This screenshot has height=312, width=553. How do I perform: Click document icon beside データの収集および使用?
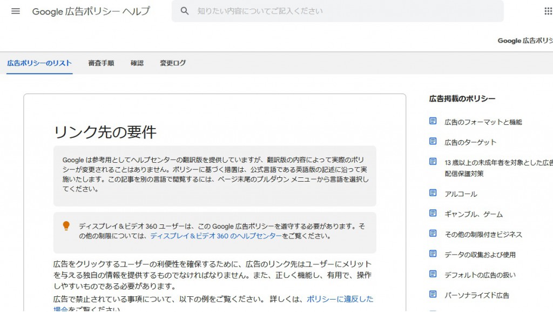(x=433, y=254)
